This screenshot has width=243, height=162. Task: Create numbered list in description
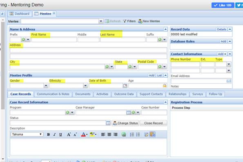click(132, 134)
